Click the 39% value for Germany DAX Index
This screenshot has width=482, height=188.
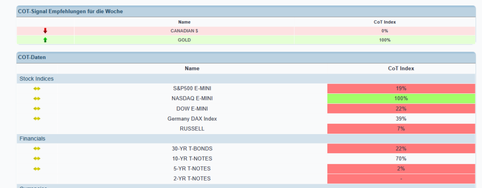[x=401, y=119]
